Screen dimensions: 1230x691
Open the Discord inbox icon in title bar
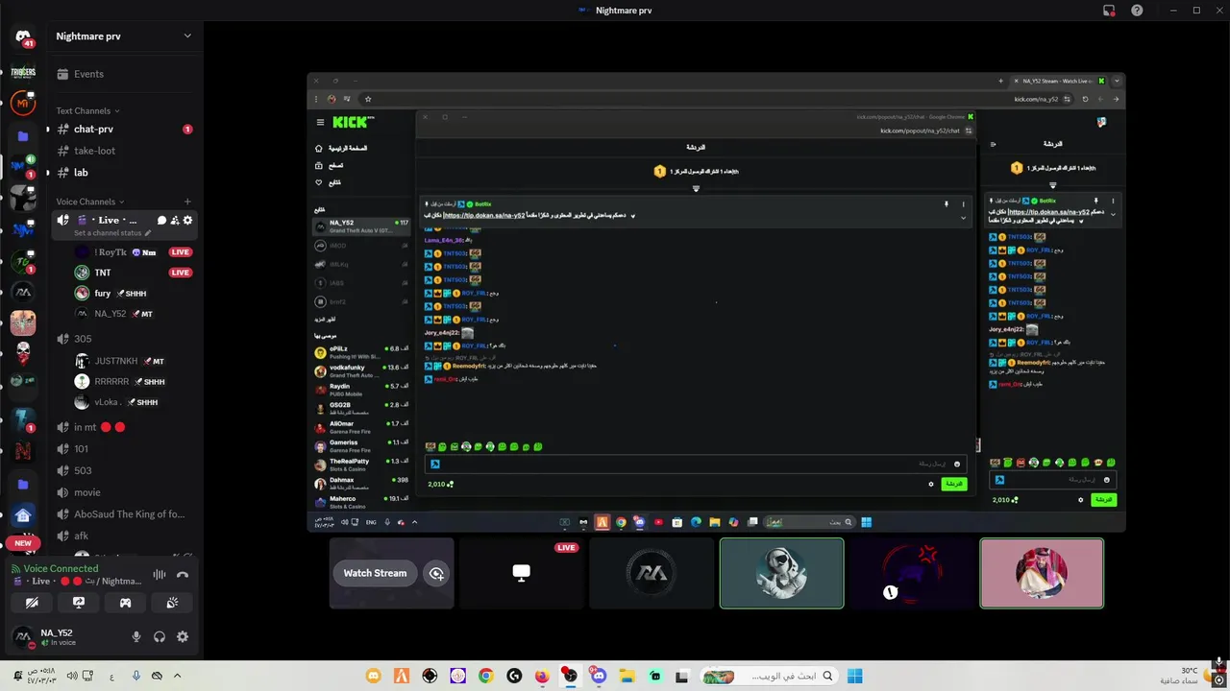click(1109, 11)
